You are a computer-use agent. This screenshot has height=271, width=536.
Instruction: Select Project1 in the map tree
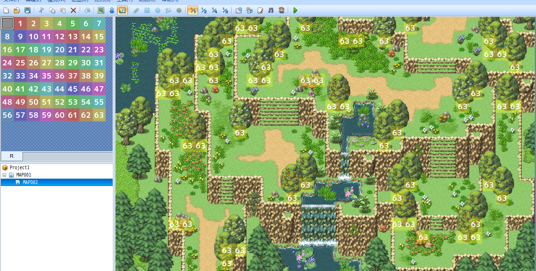20,168
